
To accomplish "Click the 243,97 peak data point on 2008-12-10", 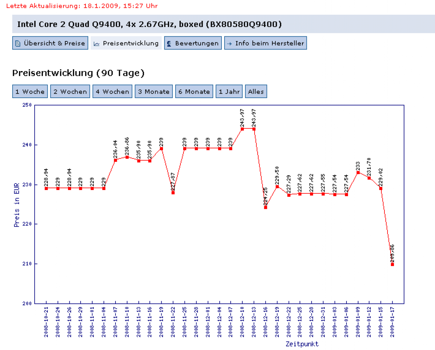I will coord(242,129).
